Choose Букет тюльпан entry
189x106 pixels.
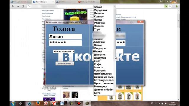104,83
